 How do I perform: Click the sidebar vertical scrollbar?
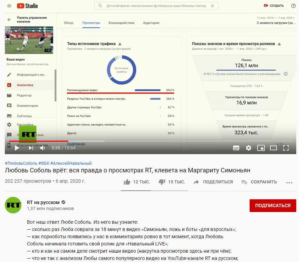(56, 85)
